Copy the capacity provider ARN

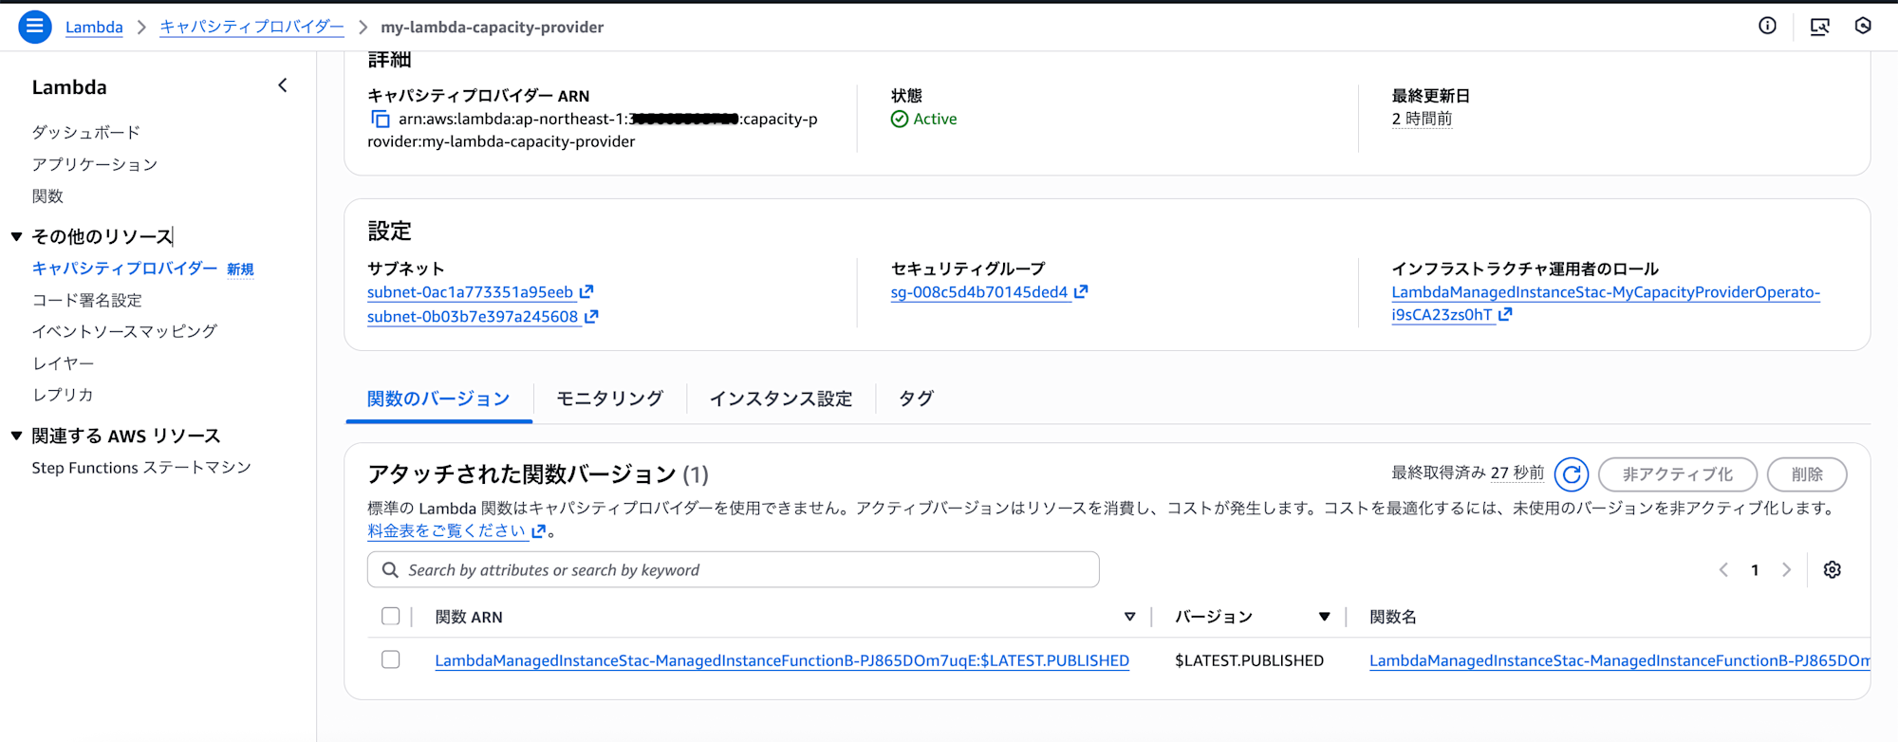(x=380, y=120)
